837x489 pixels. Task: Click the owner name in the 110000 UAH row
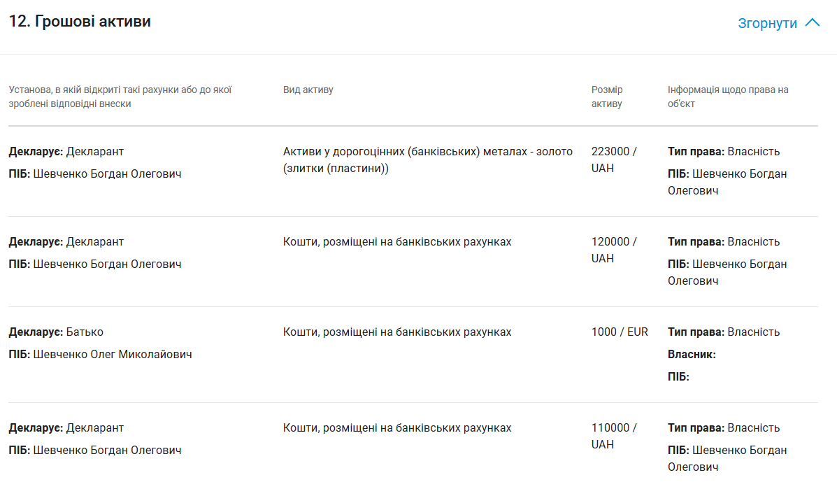coord(727,458)
